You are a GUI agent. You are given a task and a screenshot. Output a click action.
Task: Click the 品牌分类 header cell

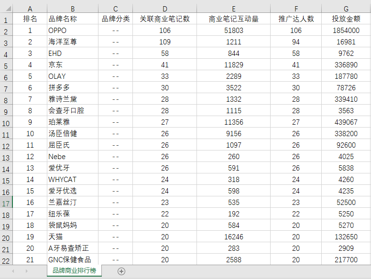coord(116,19)
